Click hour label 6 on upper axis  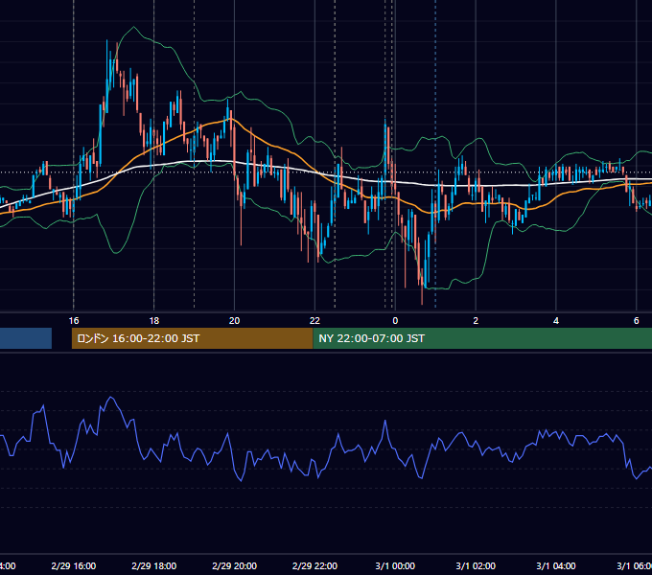[x=637, y=321]
